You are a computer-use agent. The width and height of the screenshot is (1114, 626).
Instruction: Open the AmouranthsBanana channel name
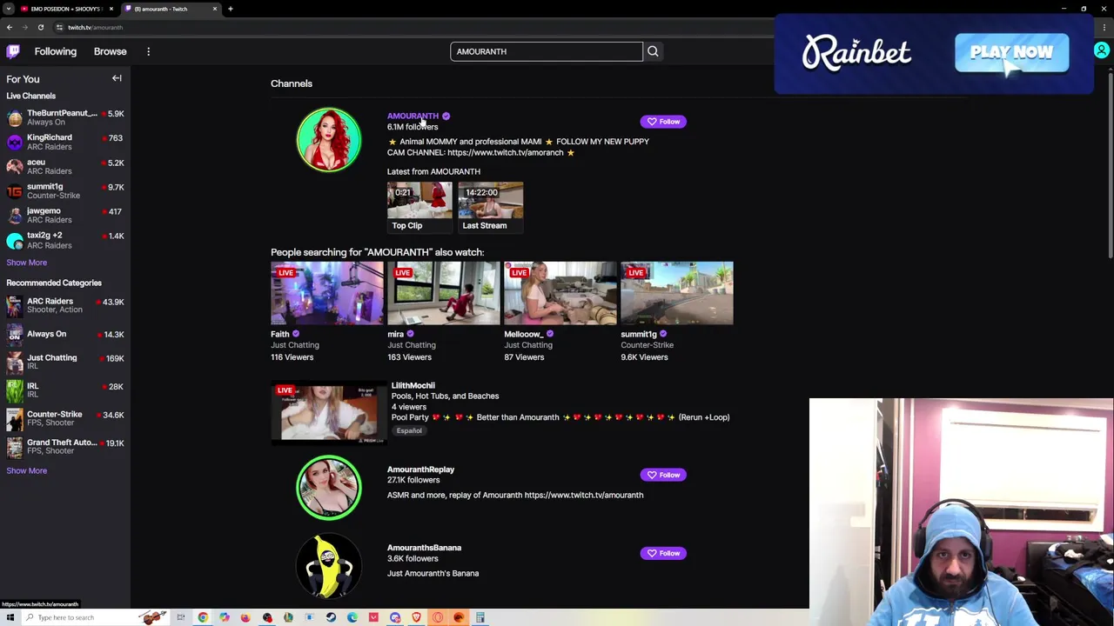pos(424,548)
